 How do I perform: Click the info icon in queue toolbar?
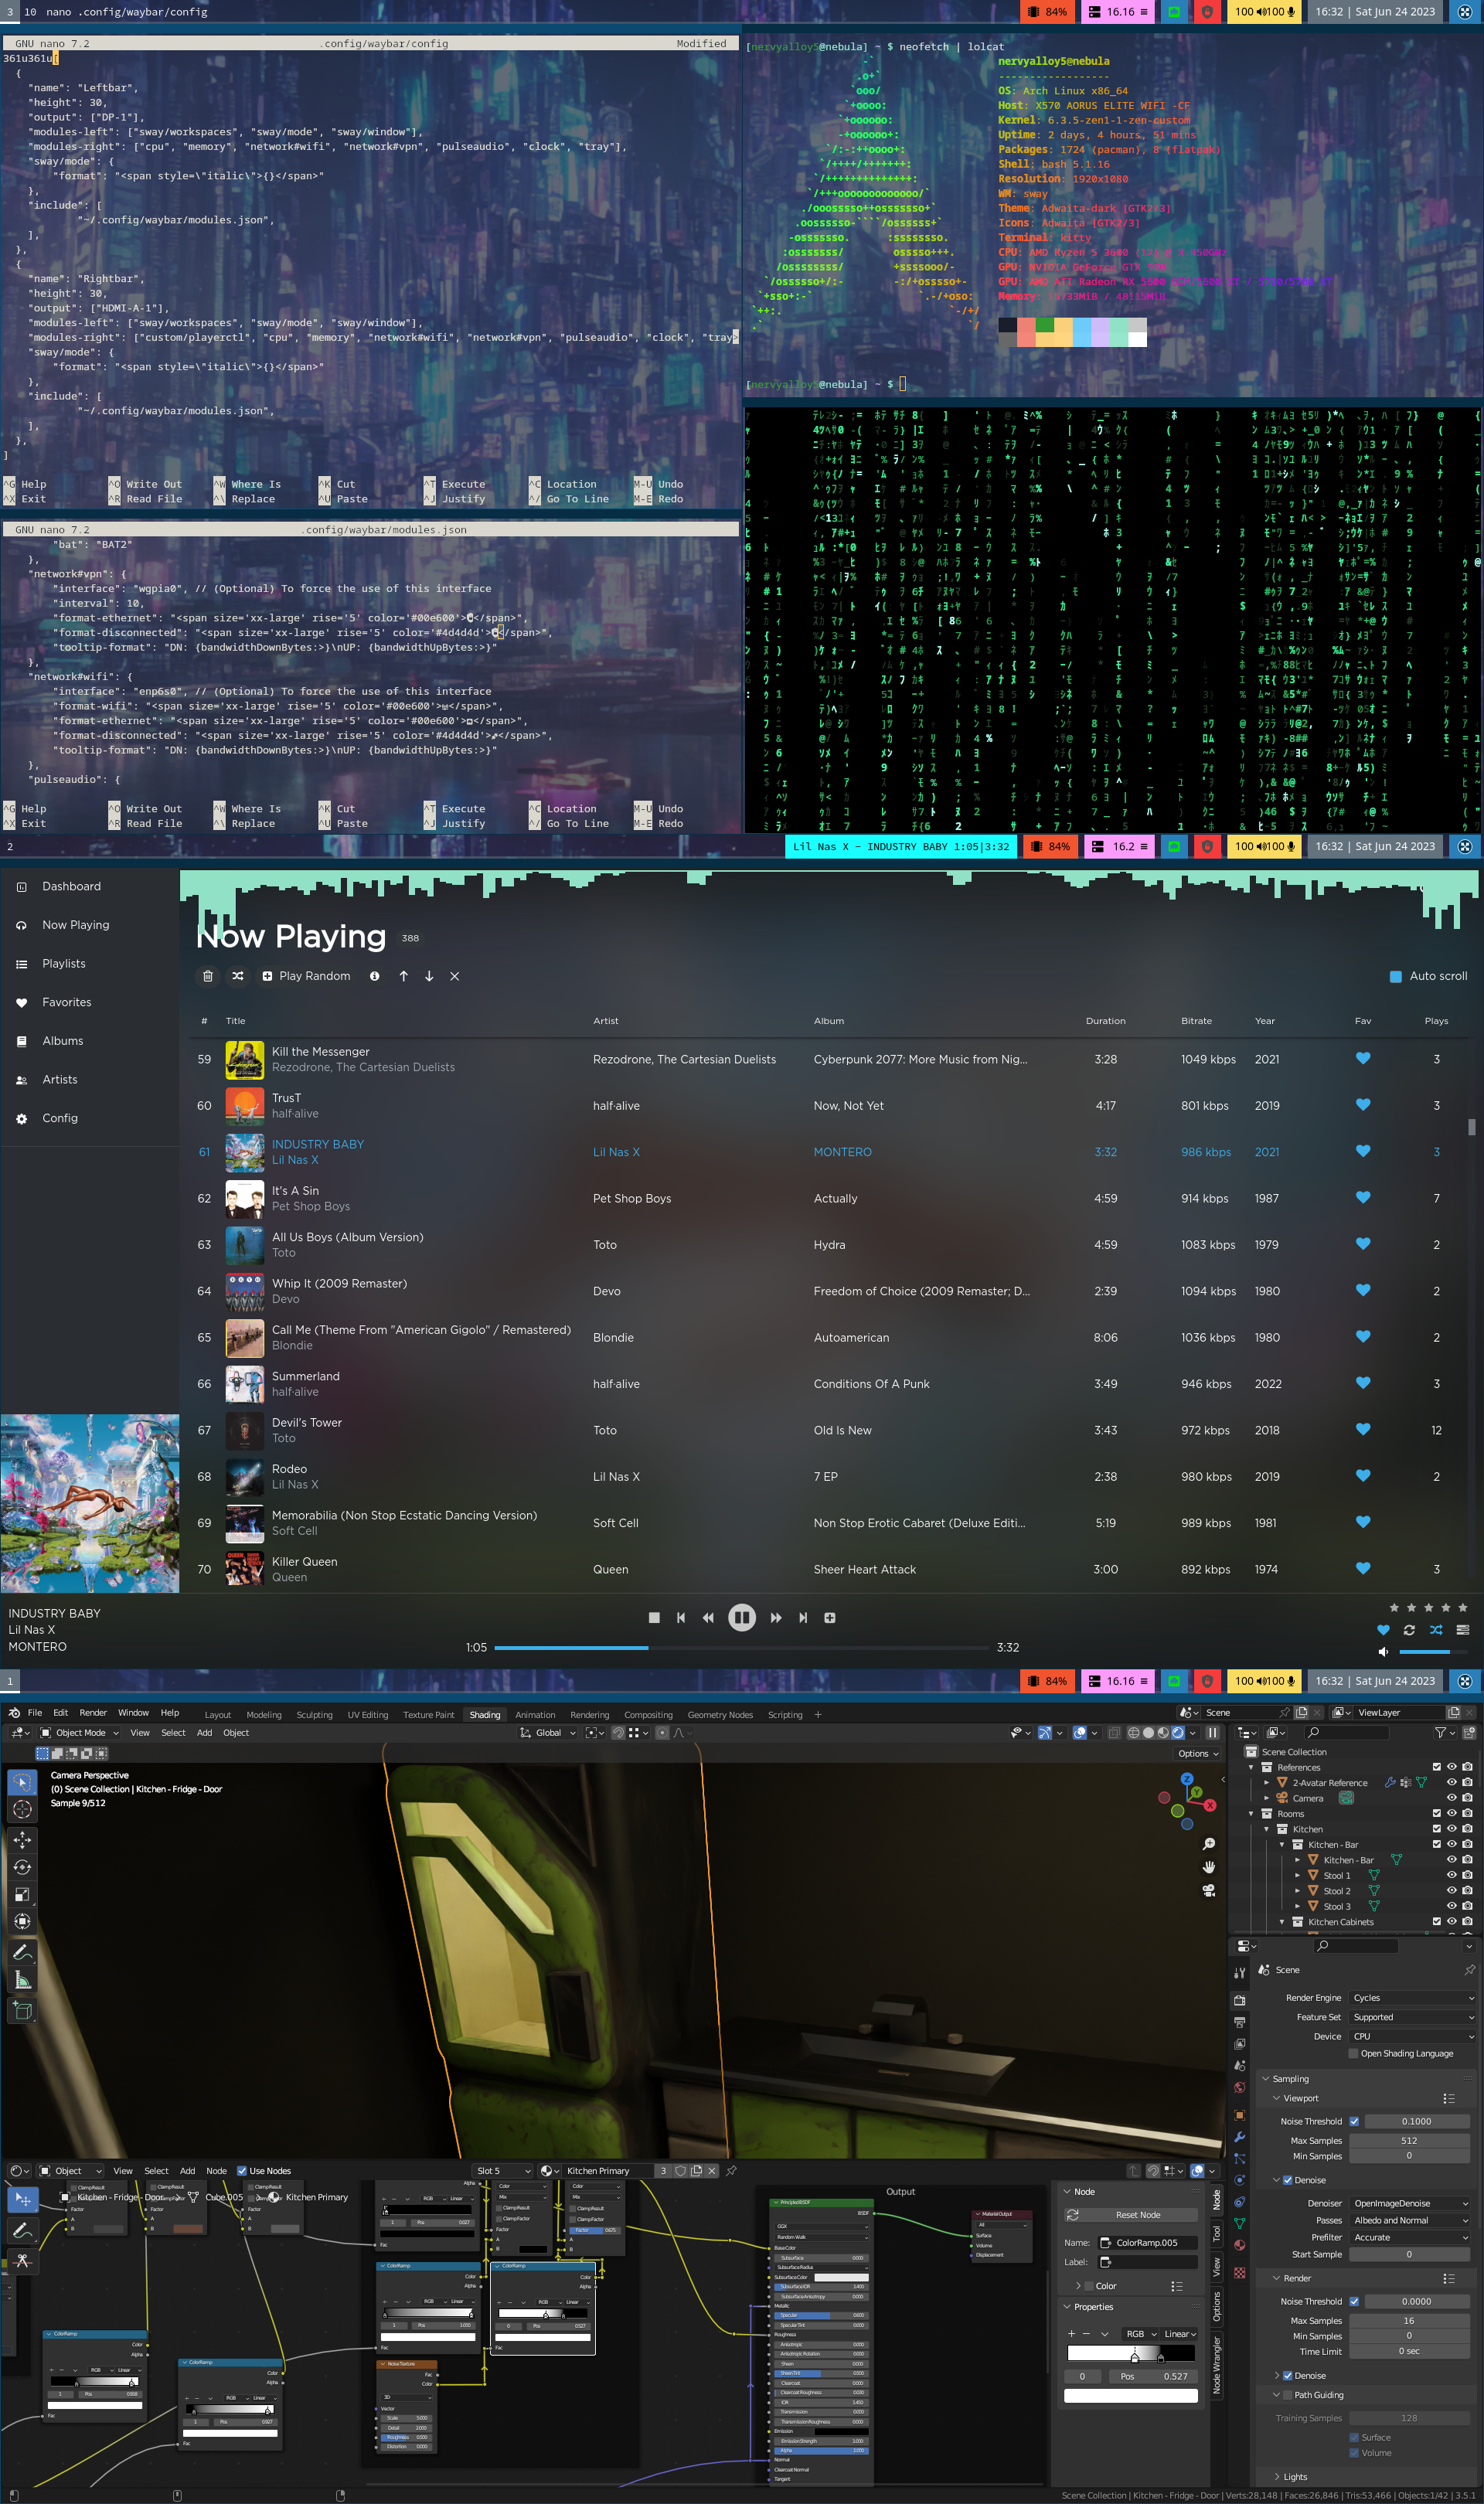tap(375, 975)
